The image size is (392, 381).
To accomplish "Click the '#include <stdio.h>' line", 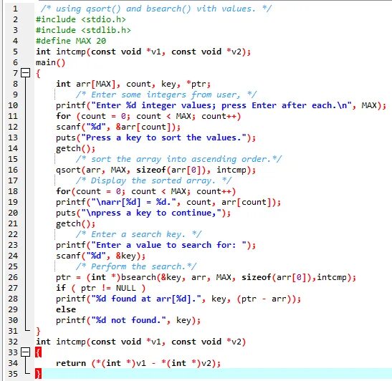I will pos(81,19).
